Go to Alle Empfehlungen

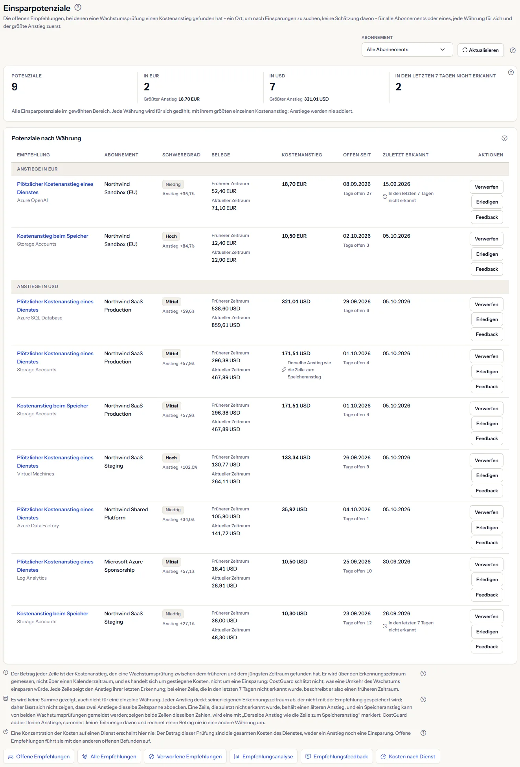pos(109,756)
